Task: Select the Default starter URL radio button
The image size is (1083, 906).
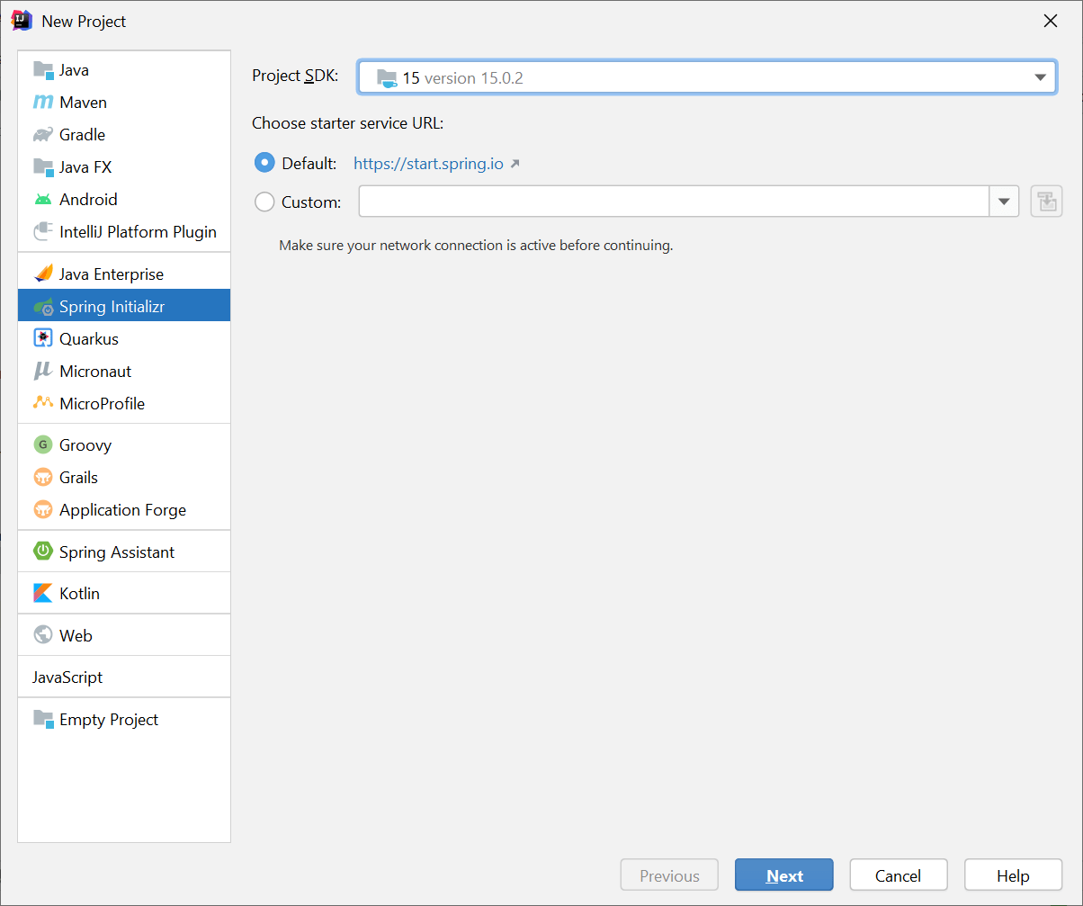Action: click(264, 163)
